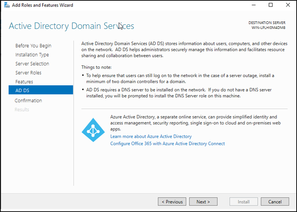The height and width of the screenshot is (212, 297).
Task: Open Learn more about Azure Active Directory
Action: (151, 137)
